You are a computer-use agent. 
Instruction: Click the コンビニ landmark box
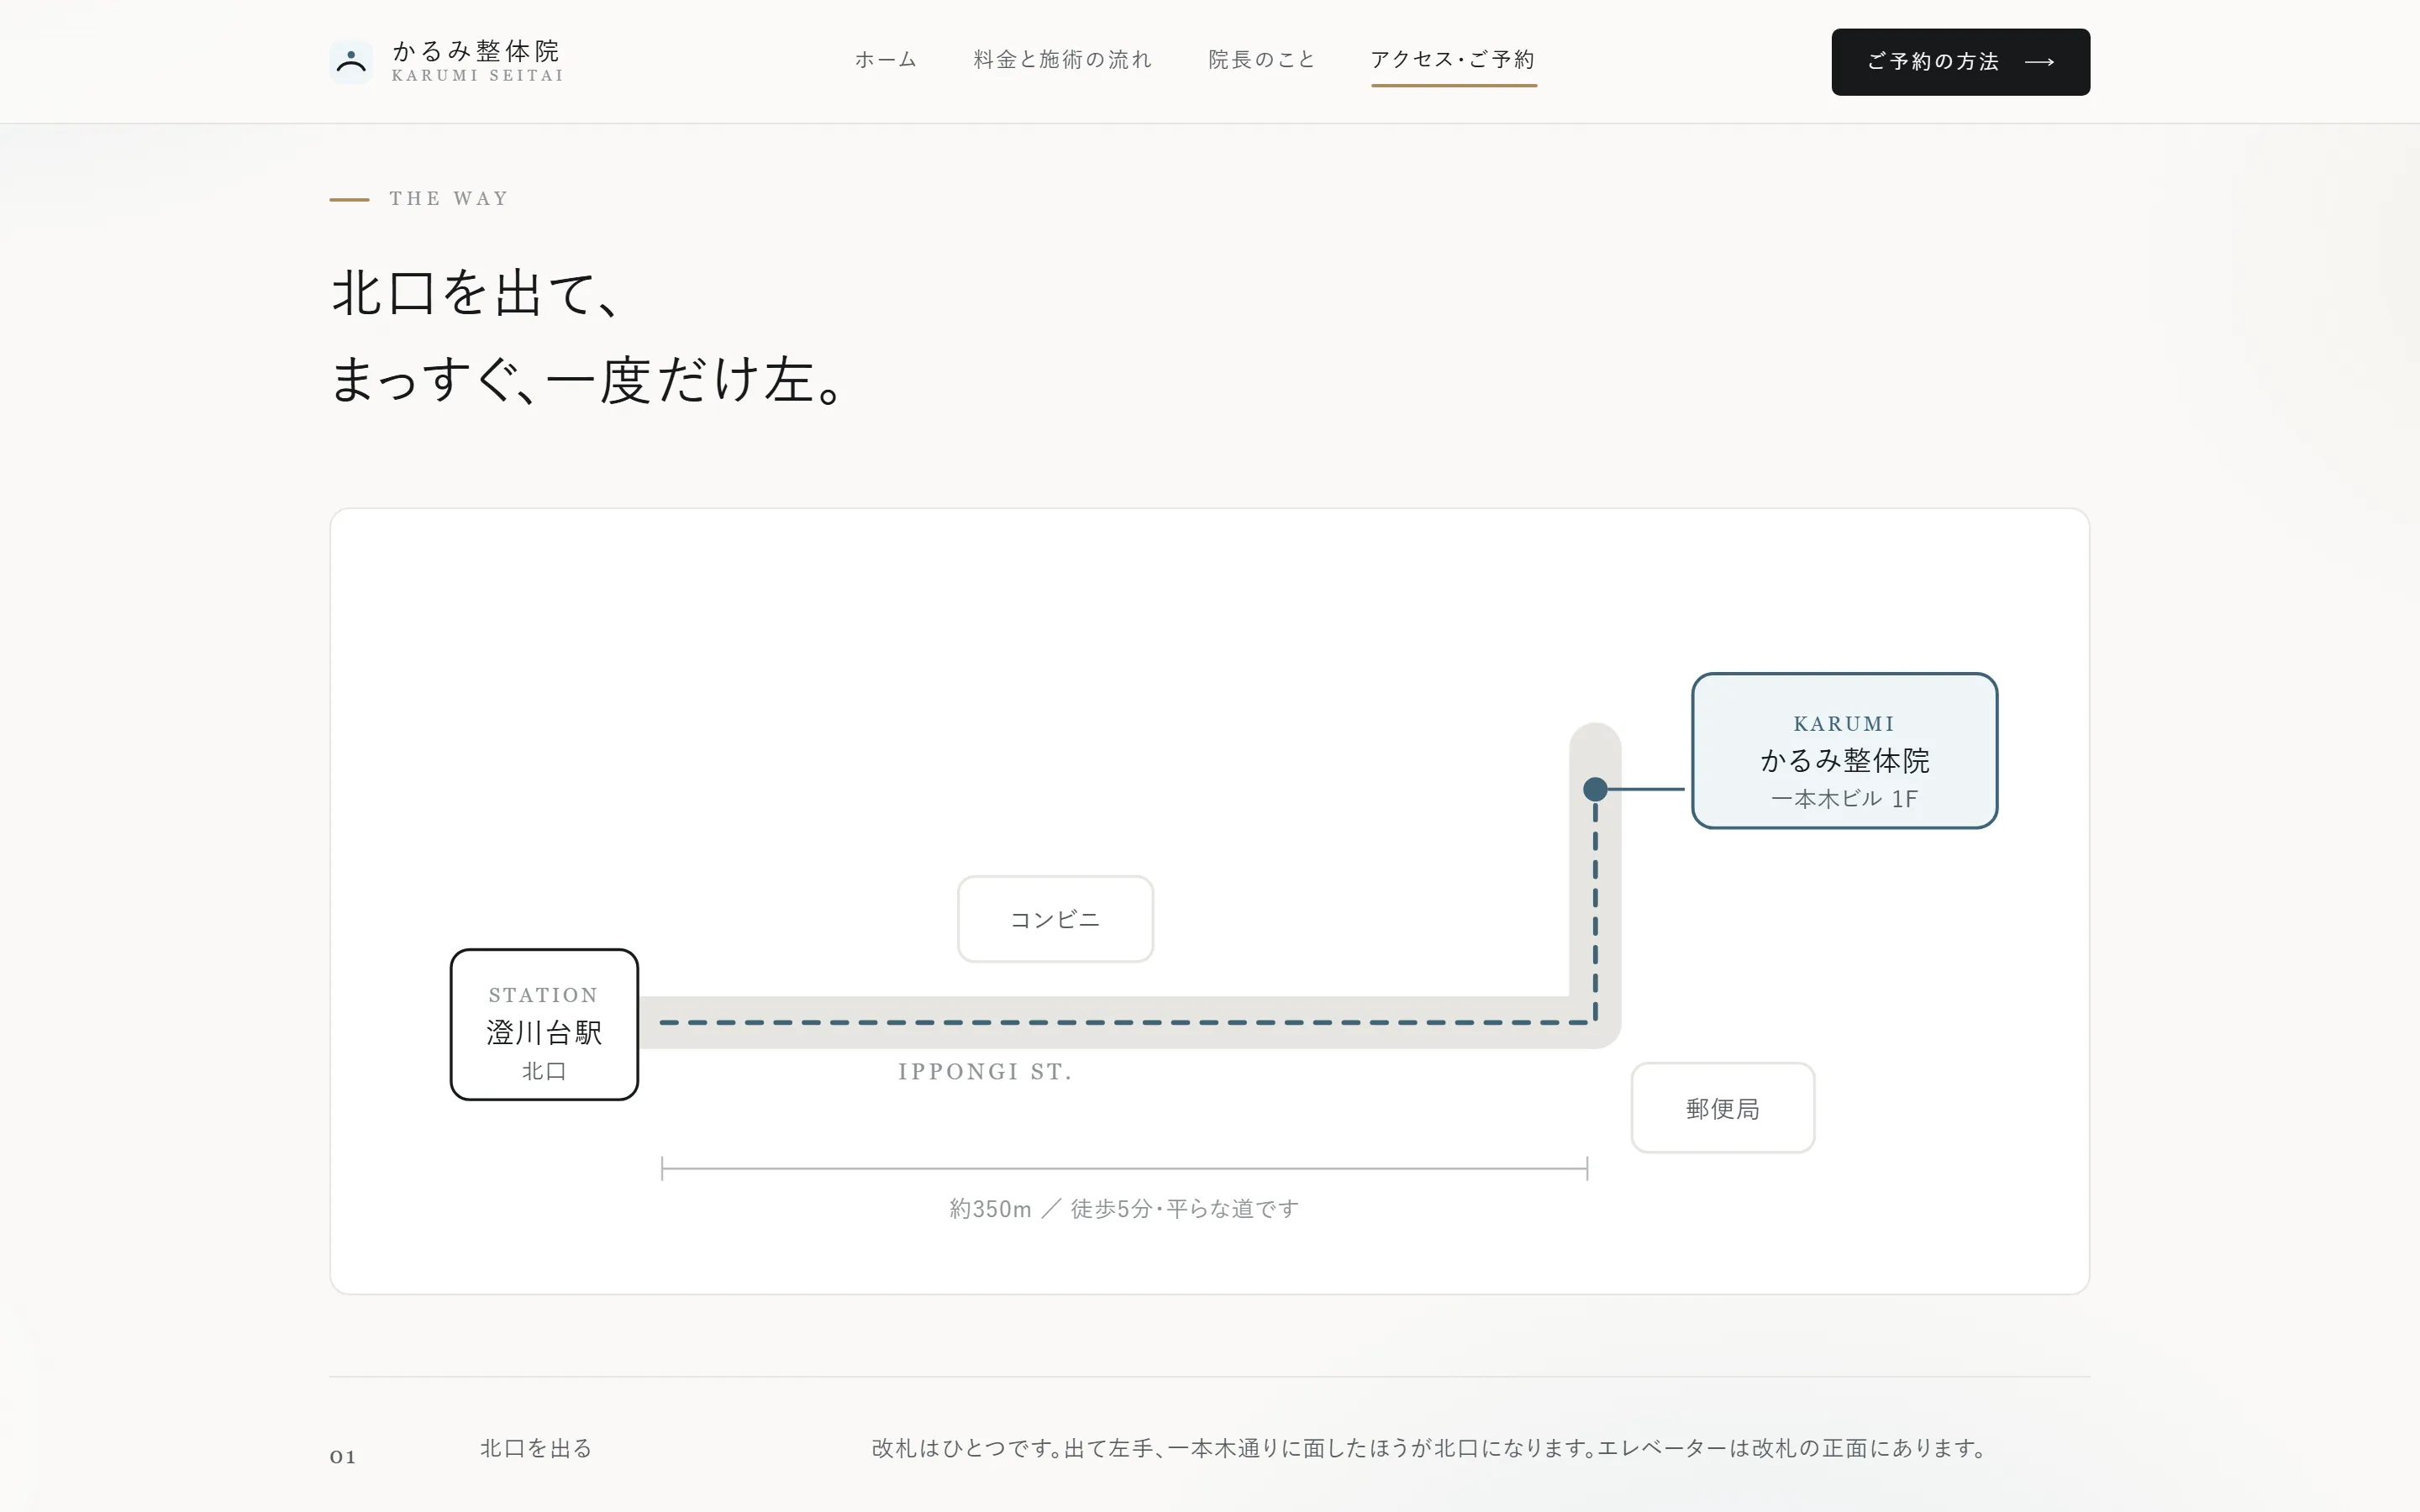[1055, 919]
